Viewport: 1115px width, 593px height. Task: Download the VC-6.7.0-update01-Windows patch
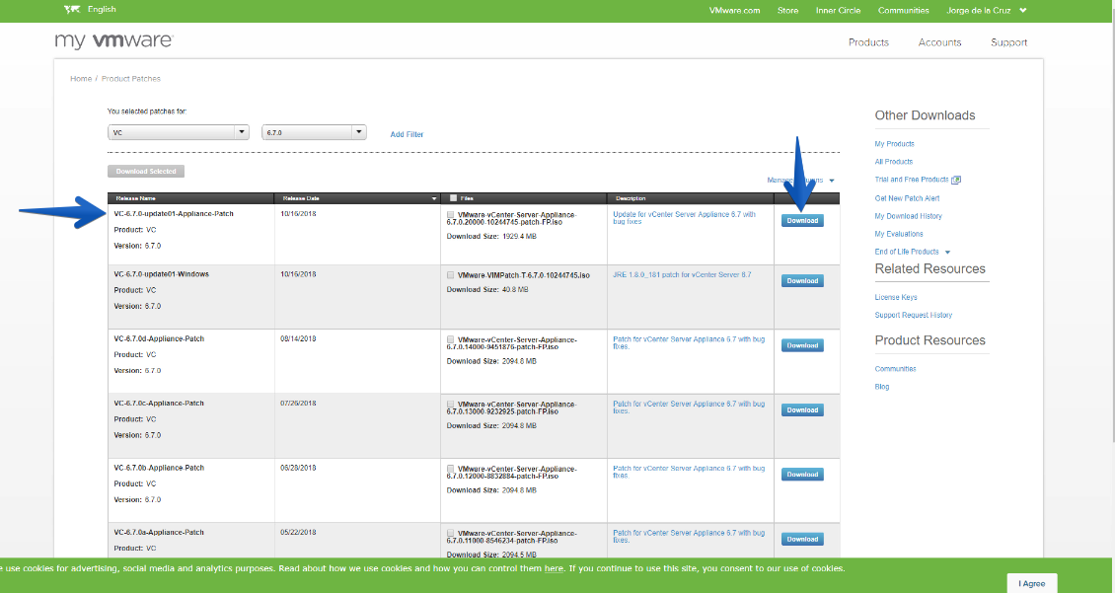click(x=802, y=281)
